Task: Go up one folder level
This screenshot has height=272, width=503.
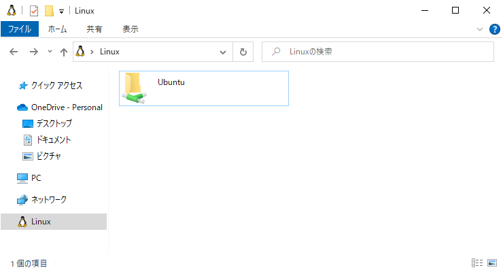Action: coord(64,52)
